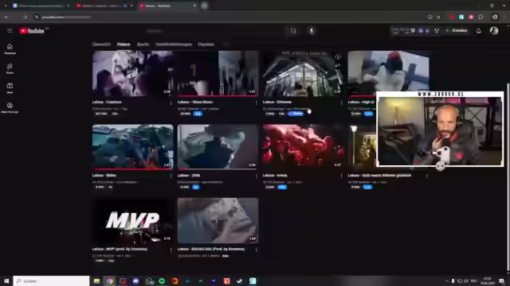Open the notifications bell
Viewport: 510px width, 286px height.
click(478, 31)
